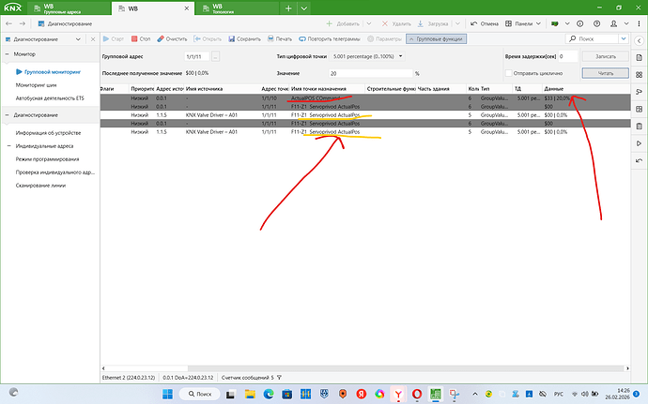The width and height of the screenshot is (648, 404).
Task: Open a new tab with the plus button
Action: click(288, 8)
